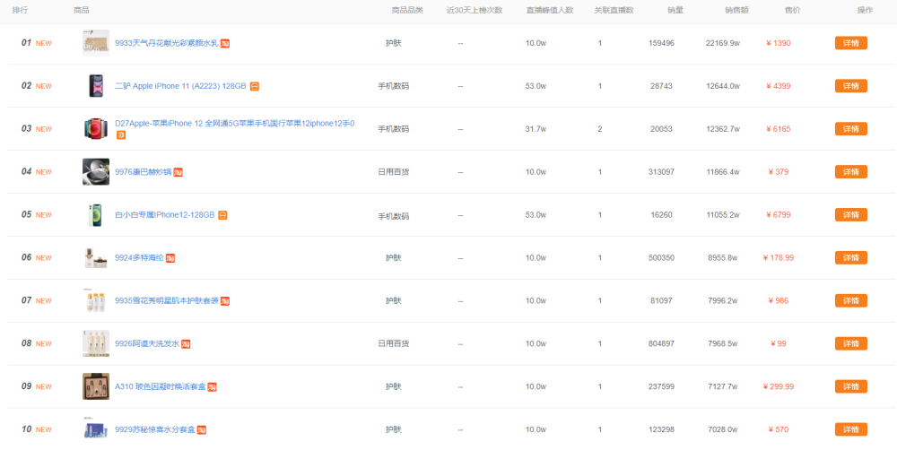Click Taobao icon next to 9976康巴赫炒锅
Viewport: 897px width, 450px height.
coord(179,172)
